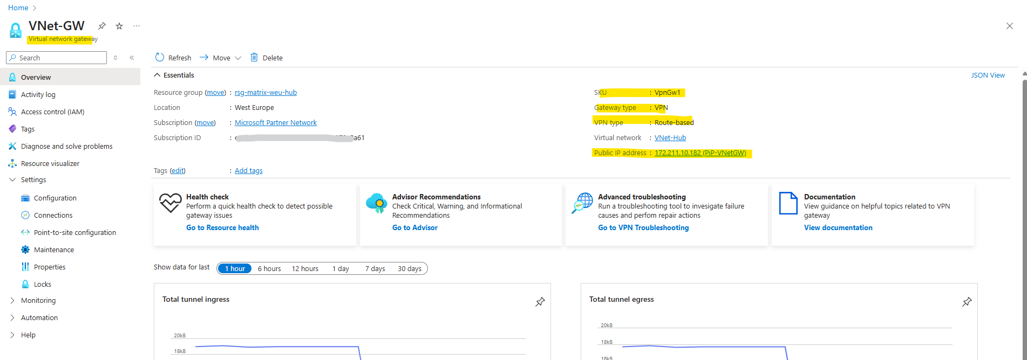
Task: Click the Locks padlock icon
Action: (x=25, y=284)
